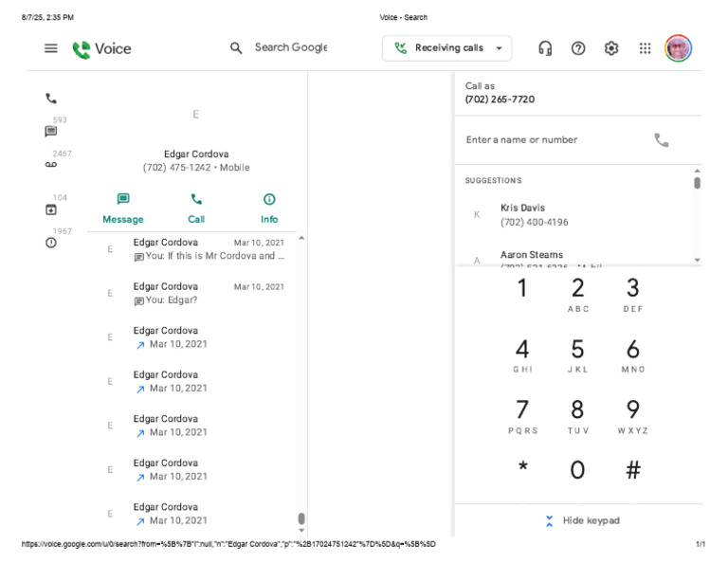Open the Receiving calls dropdown
The image size is (728, 563).
pyautogui.click(x=446, y=47)
